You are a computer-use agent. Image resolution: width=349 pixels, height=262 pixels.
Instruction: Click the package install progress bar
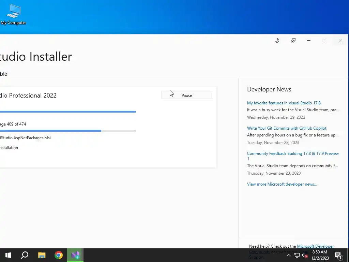click(x=68, y=131)
